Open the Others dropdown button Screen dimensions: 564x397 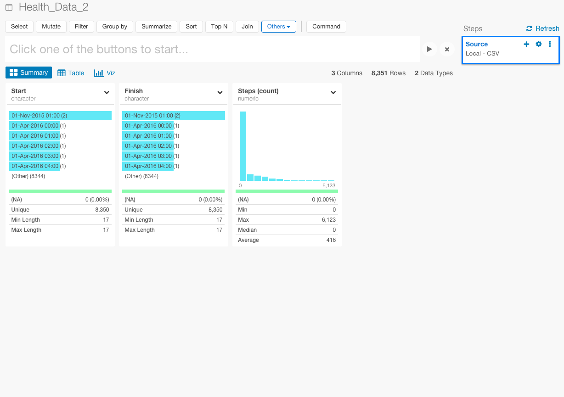pyautogui.click(x=278, y=27)
